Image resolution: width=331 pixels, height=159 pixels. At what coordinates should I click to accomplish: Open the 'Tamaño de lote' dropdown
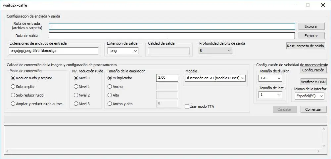[270, 95]
